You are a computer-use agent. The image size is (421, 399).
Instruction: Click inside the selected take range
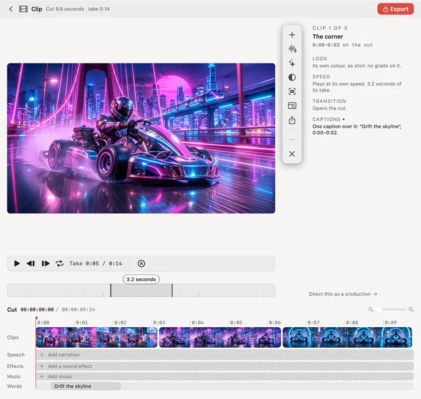[x=142, y=290]
